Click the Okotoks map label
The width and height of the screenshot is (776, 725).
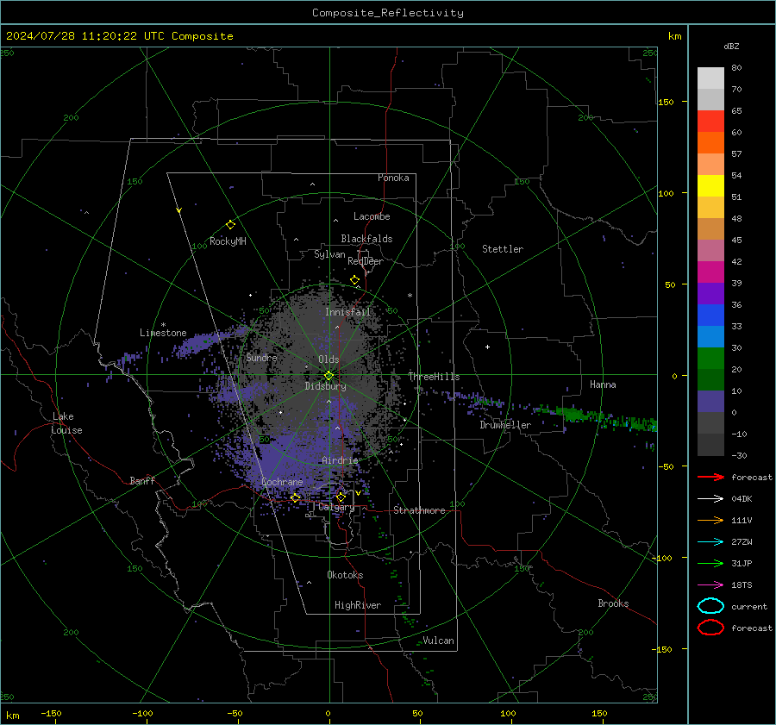click(345, 575)
